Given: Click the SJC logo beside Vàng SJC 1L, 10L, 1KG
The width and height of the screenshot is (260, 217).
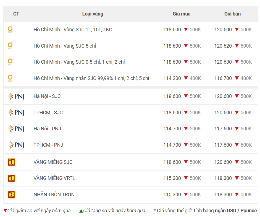Looking at the screenshot, I should point(10,30).
